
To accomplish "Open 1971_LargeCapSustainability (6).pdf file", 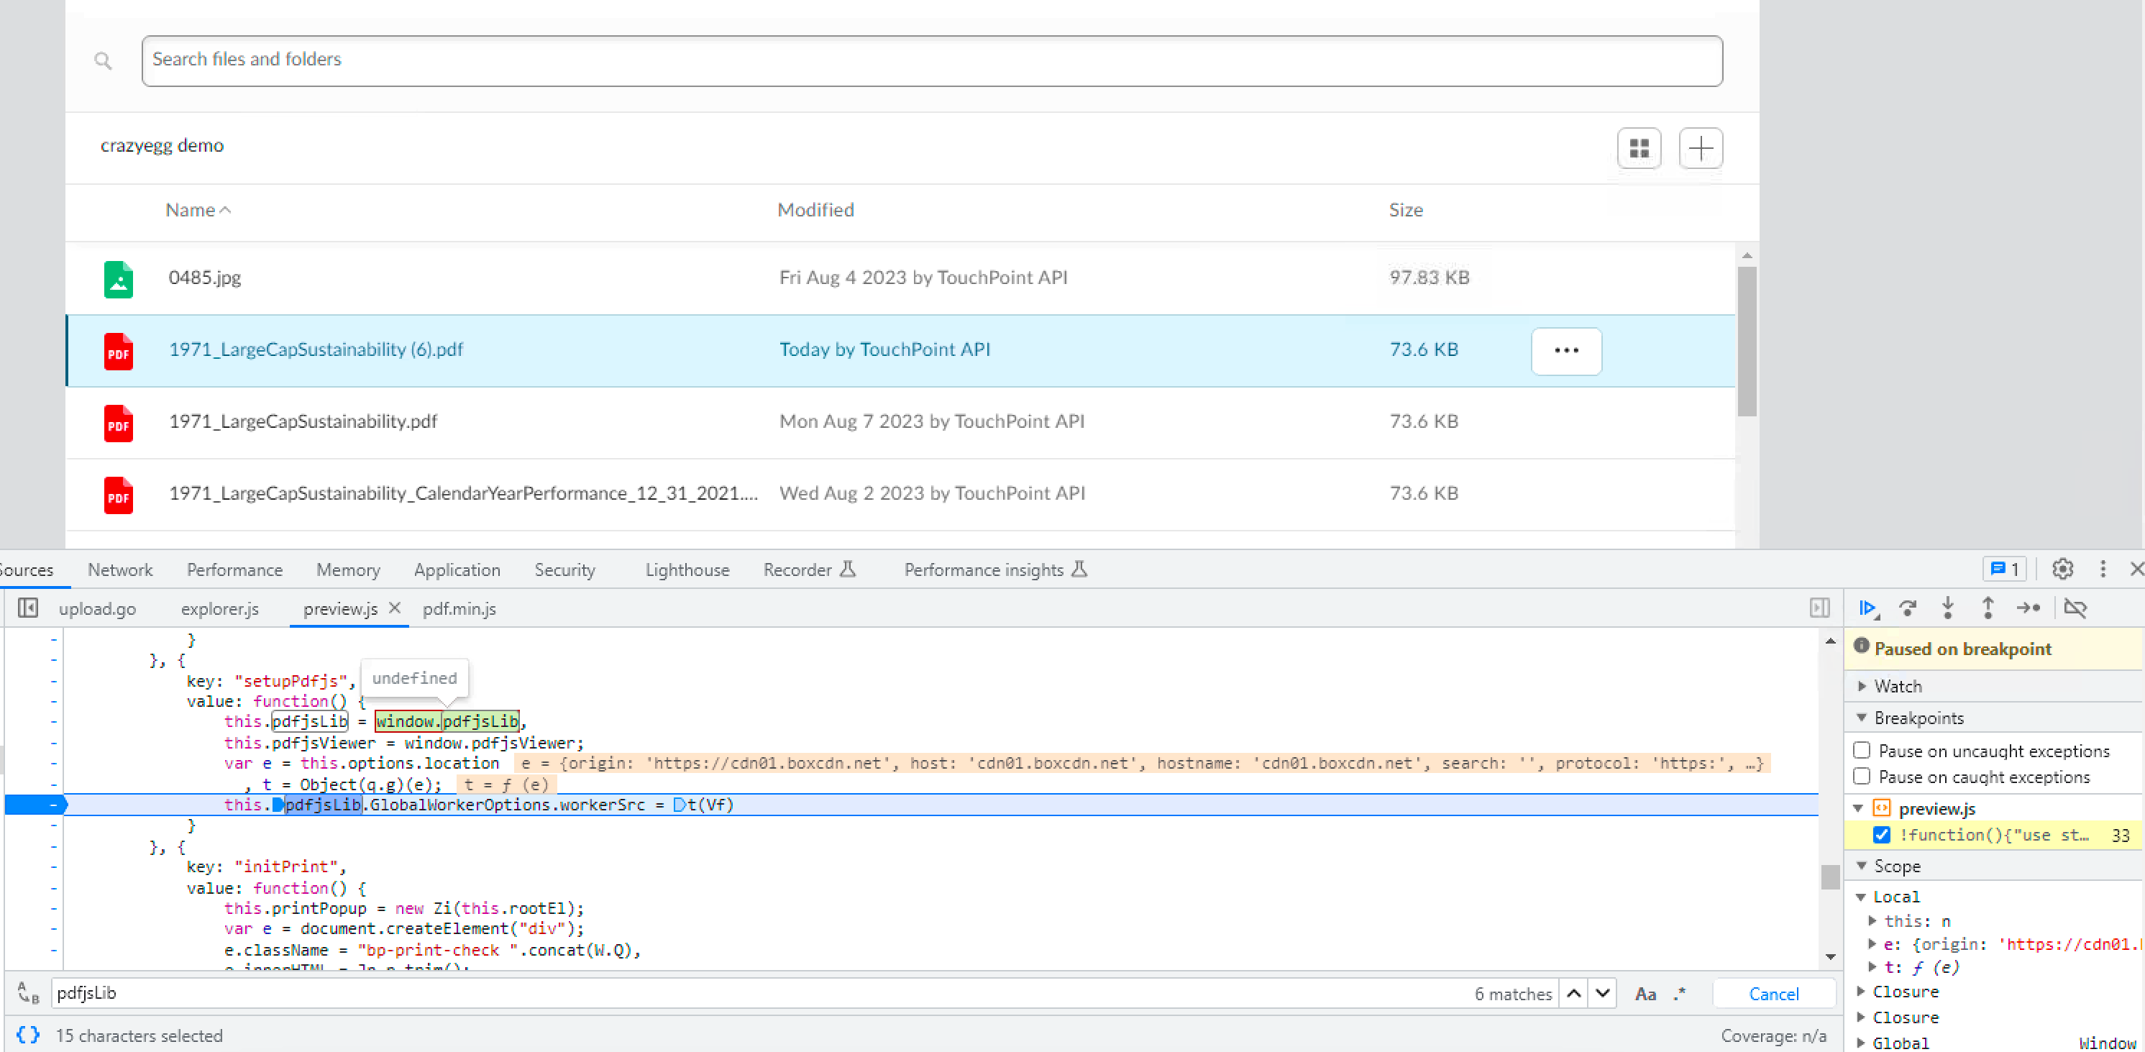I will point(316,350).
